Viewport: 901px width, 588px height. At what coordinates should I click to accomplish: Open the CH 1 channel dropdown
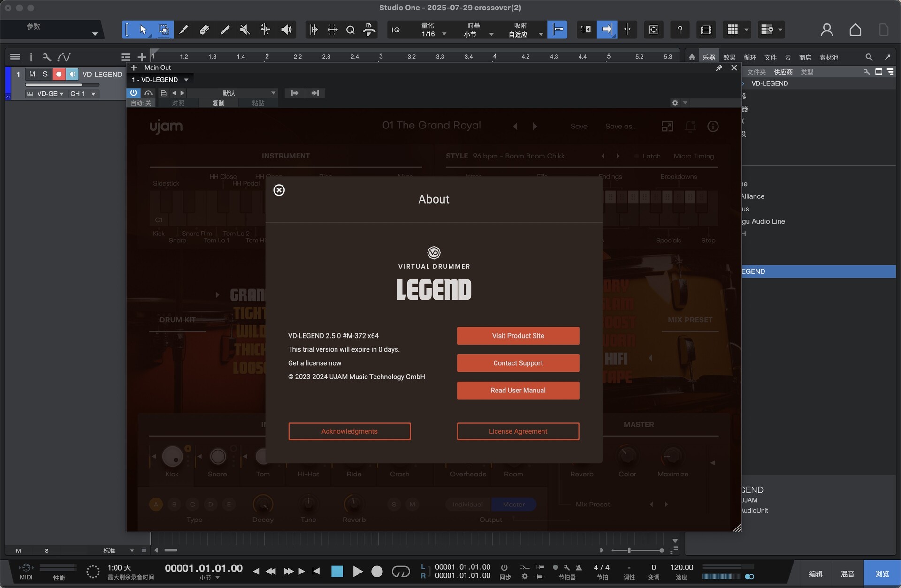coord(83,94)
